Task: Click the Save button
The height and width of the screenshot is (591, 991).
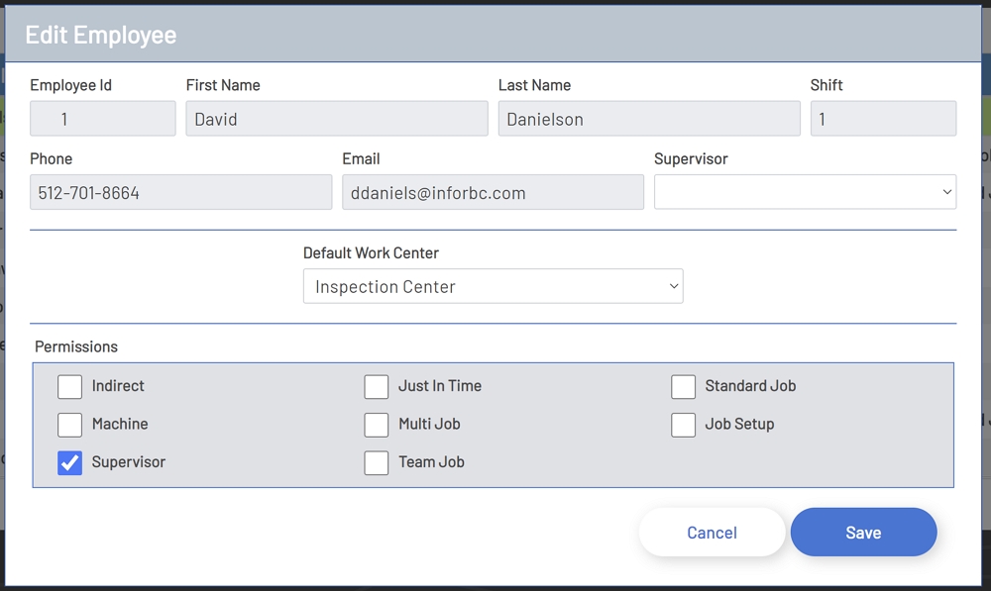Action: 863,533
